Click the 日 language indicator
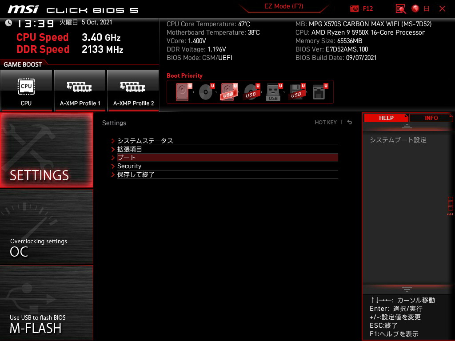Screen dimensions: 455x341 (427, 9)
